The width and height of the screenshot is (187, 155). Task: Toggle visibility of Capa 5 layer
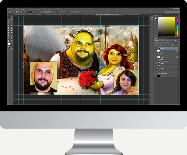coord(155,57)
